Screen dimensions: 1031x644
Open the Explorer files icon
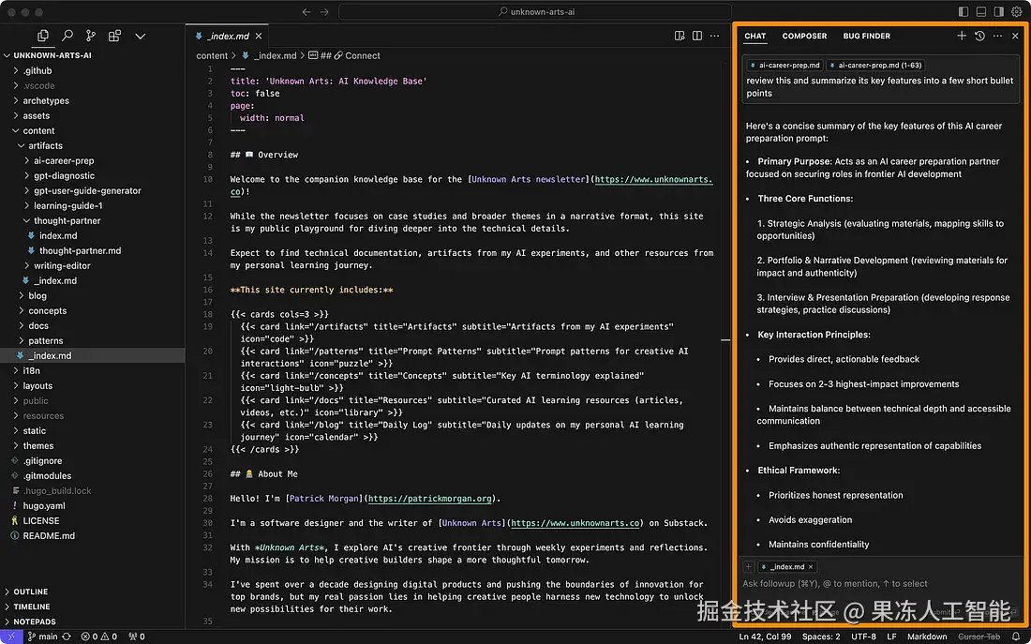tap(43, 36)
